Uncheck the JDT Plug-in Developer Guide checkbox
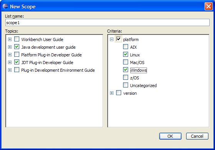The image size is (215, 150). click(17, 62)
